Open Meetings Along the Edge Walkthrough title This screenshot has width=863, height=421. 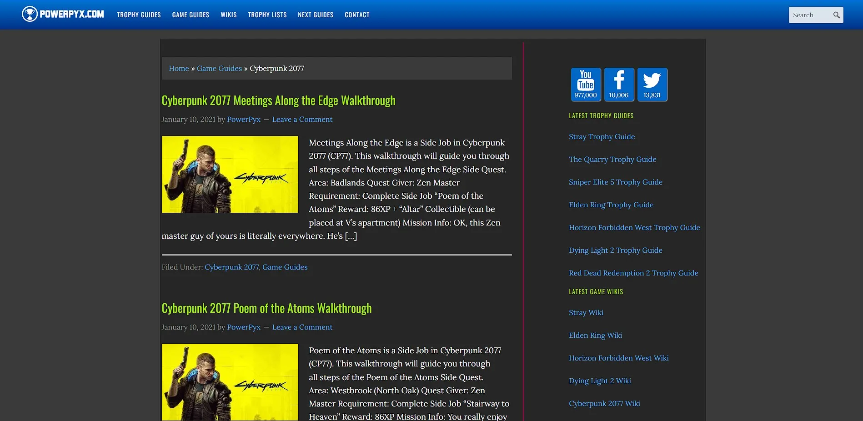278,100
